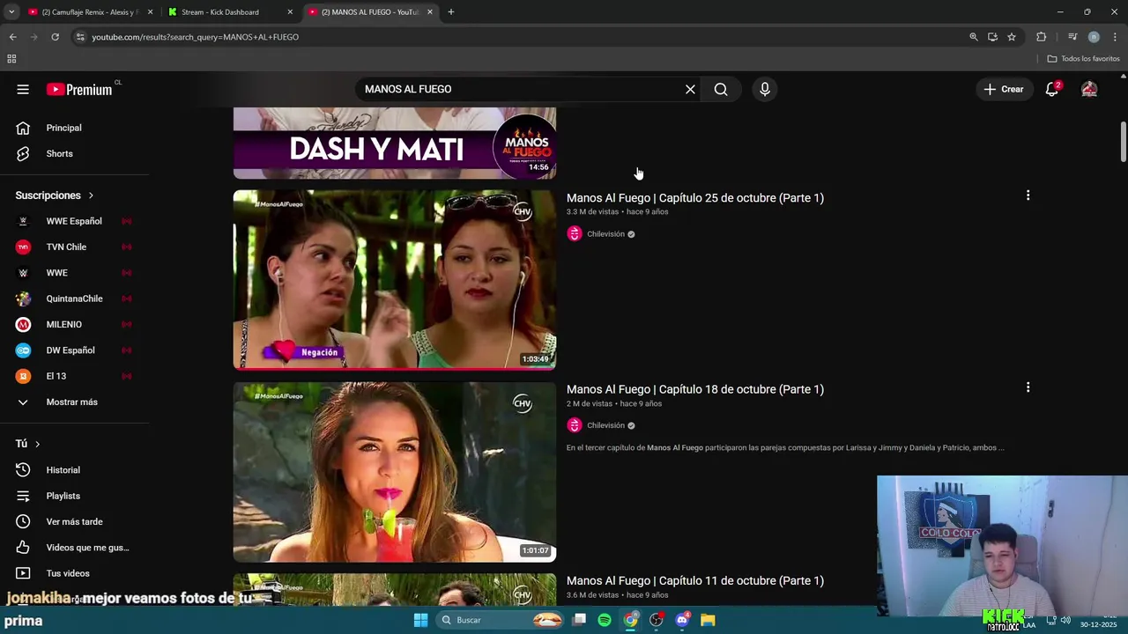This screenshot has width=1128, height=634.
Task: Open the Capítulo 25 de octubre video title
Action: tap(695, 198)
